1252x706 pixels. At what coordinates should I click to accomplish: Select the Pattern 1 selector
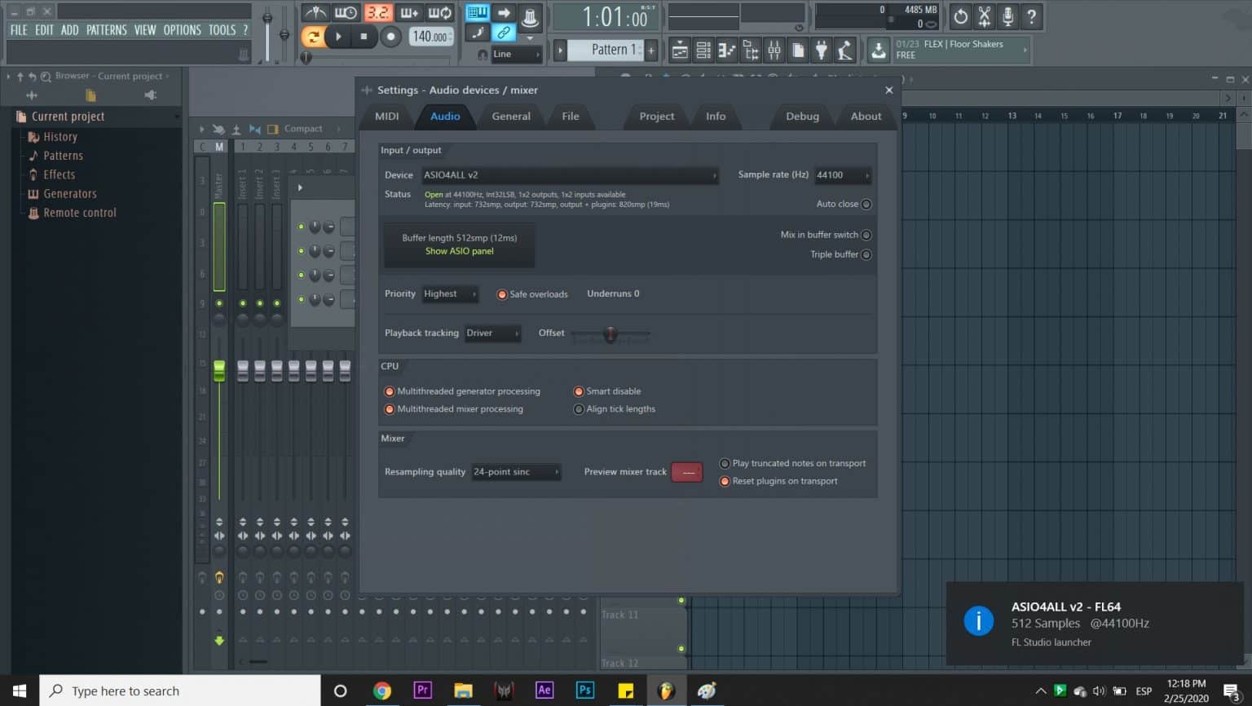point(604,50)
